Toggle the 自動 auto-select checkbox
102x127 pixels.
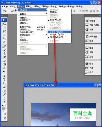point(12,11)
